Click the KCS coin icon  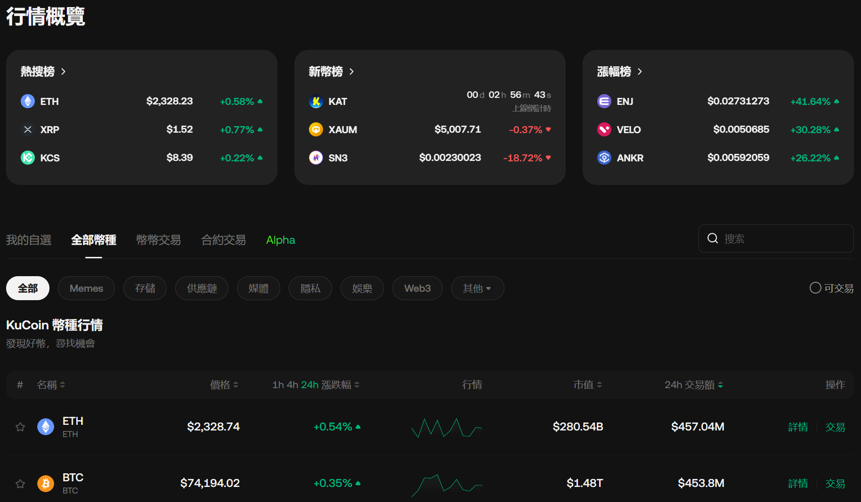pyautogui.click(x=27, y=158)
